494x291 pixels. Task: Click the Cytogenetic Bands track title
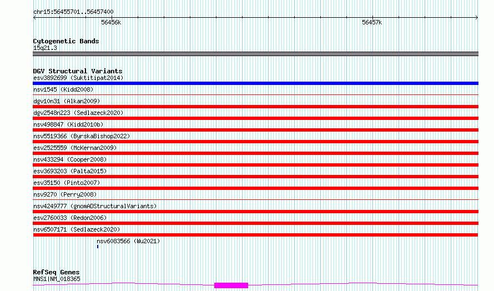(66, 41)
